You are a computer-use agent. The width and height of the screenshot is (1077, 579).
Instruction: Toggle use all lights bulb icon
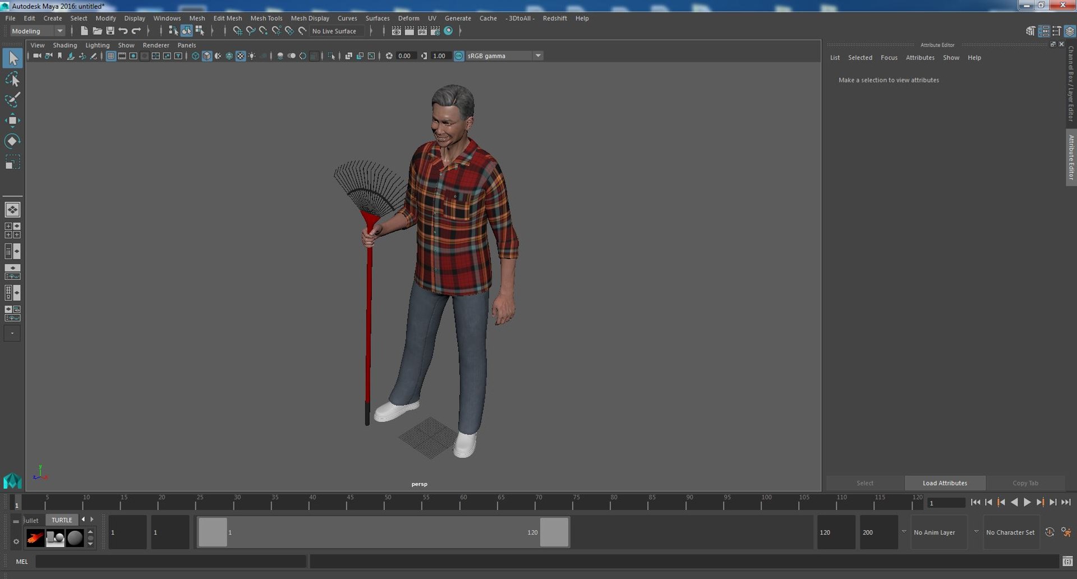coord(252,56)
